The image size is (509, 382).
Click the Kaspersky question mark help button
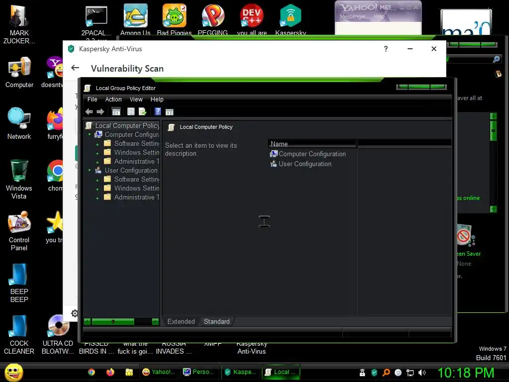click(x=386, y=49)
